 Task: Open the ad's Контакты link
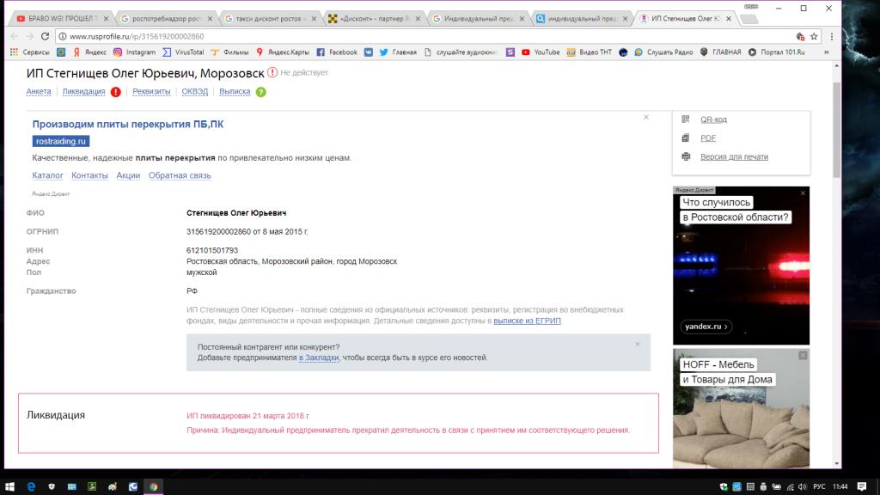(89, 175)
